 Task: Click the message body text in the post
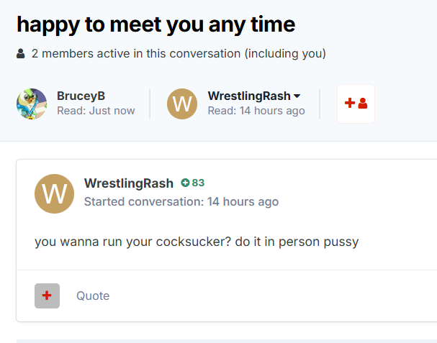click(197, 242)
